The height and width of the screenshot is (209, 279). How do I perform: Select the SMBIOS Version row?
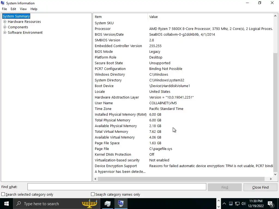[183, 40]
